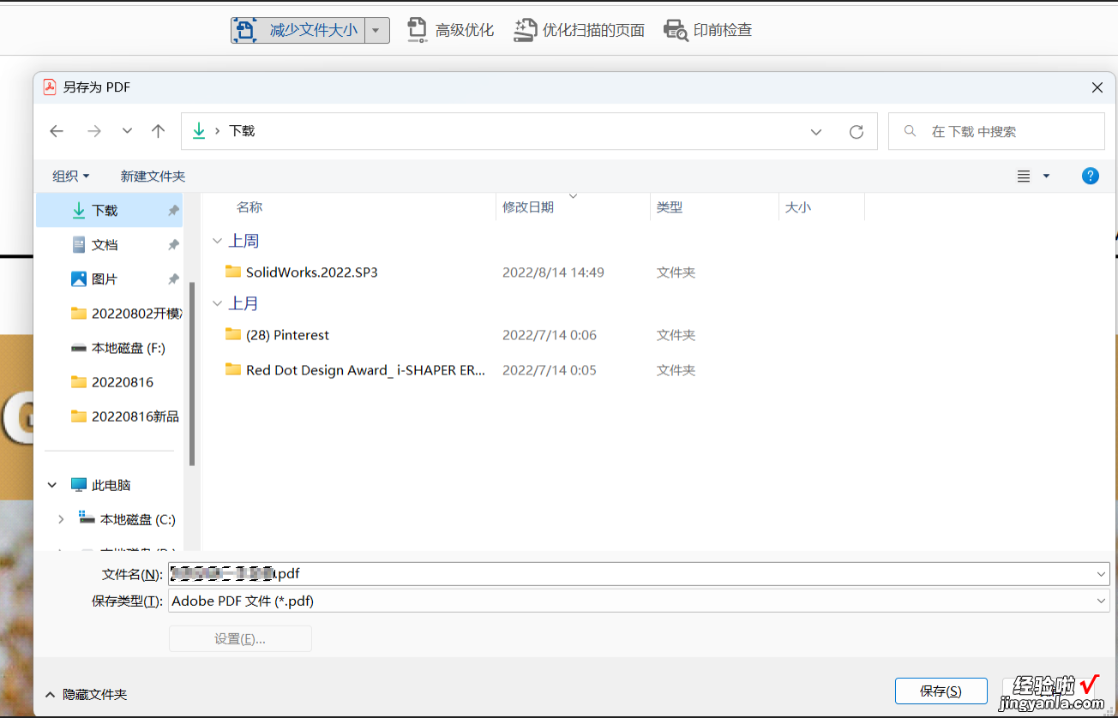Open help with blue question icon
The height and width of the screenshot is (718, 1118).
point(1091,176)
